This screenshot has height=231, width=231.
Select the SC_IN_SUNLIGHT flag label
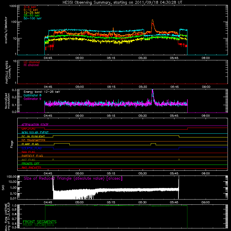33,136
